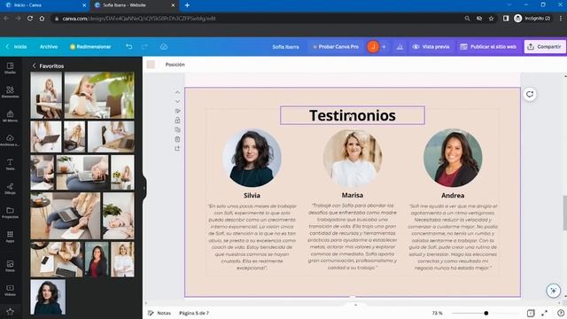Open the Videos panel
The height and width of the screenshot is (319, 567).
(10, 290)
